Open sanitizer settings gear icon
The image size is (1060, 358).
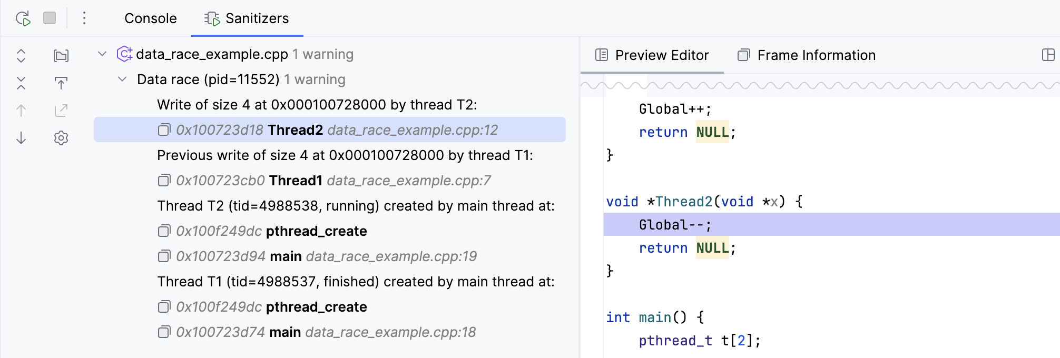point(61,138)
